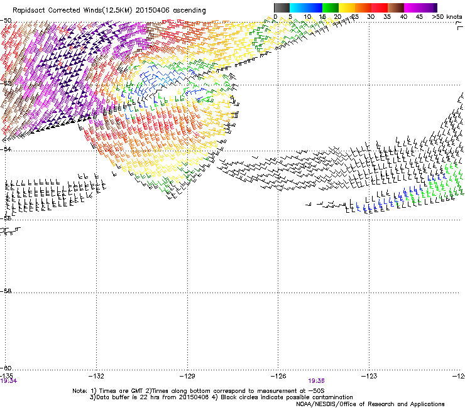Click the 'Data buffer is 22 hrs' note line

coord(150,397)
